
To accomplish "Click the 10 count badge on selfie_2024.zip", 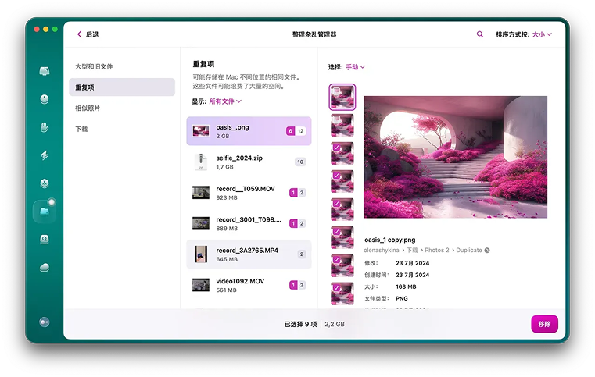I will click(x=300, y=162).
